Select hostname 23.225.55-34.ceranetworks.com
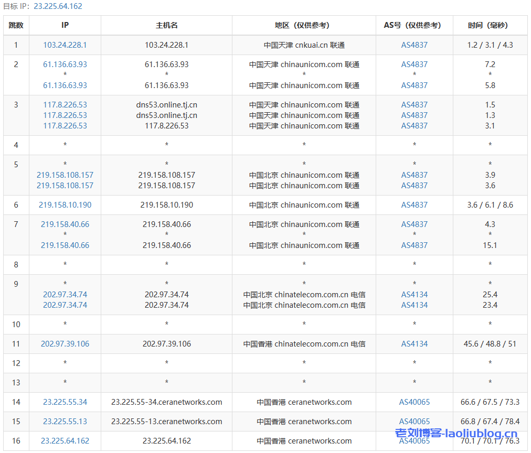 (166, 402)
